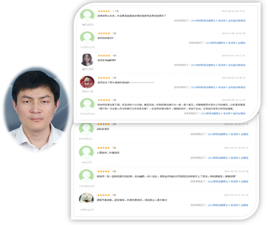This screenshot has height=225, width=268.
Task: Open Sophia_liu's purchased 2015 course link
Action: pyautogui.click(x=225, y=43)
